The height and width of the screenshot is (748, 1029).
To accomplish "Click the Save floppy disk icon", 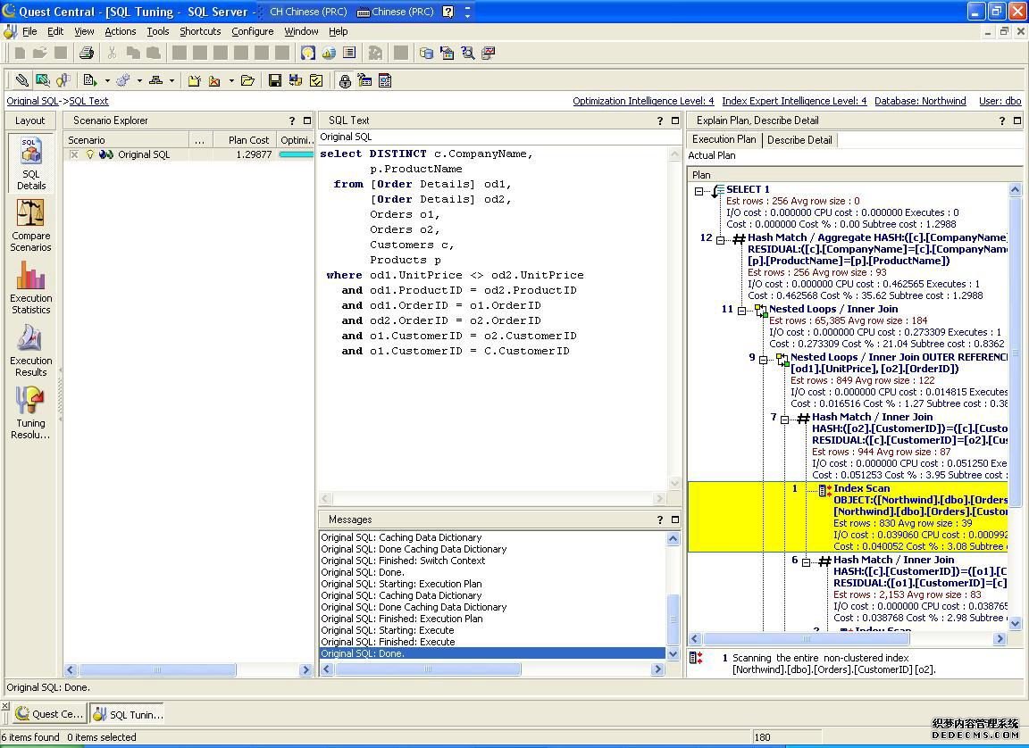I will click(275, 80).
